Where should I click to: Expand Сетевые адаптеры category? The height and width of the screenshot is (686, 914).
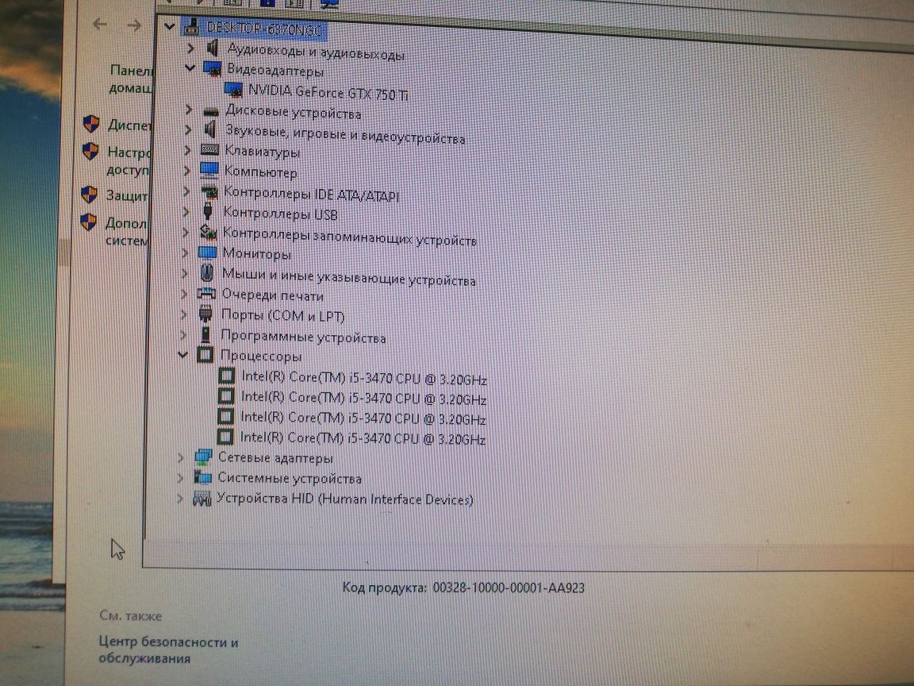[181, 457]
